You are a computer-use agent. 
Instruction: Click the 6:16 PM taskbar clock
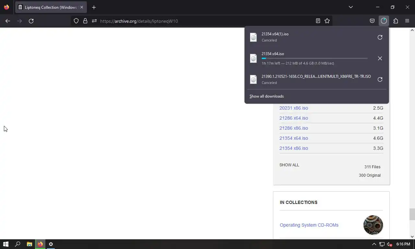coord(403,244)
